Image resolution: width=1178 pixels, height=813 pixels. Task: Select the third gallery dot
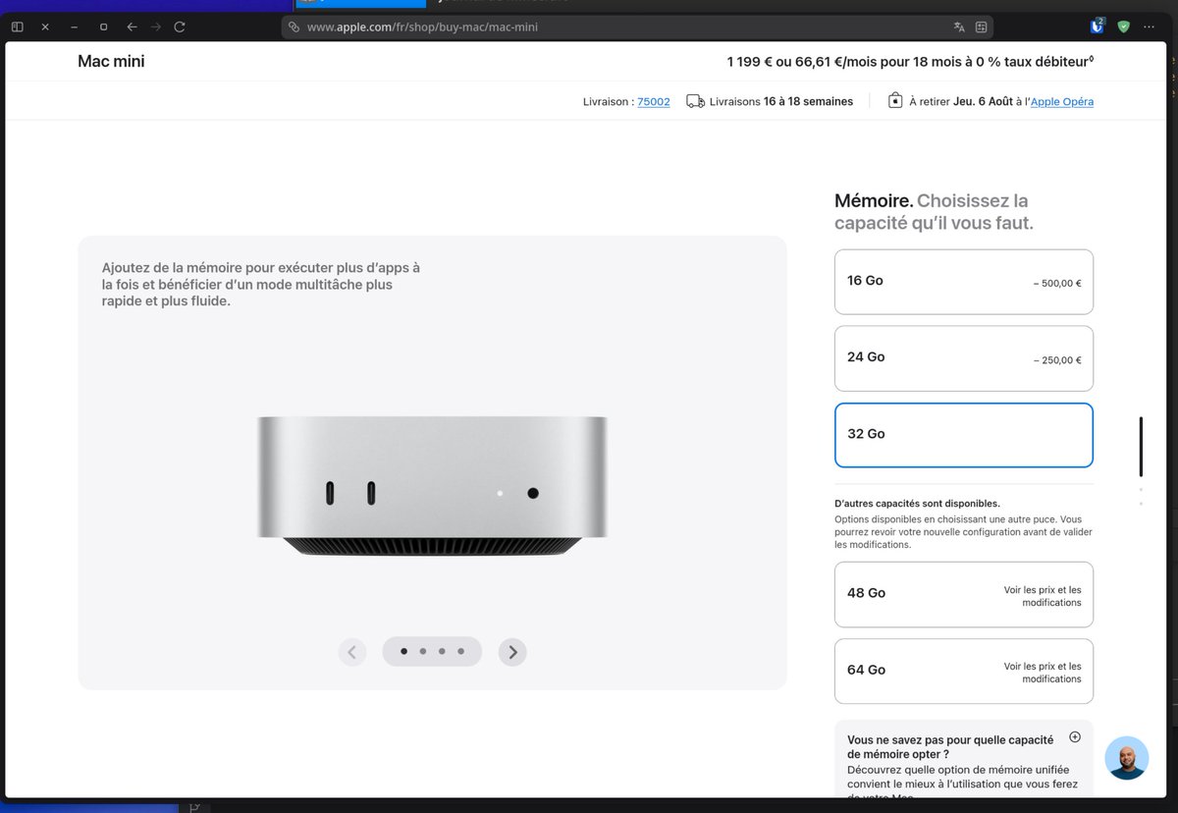(x=442, y=652)
